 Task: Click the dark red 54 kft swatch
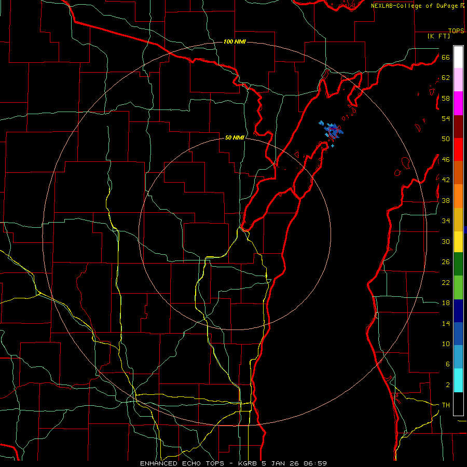click(x=458, y=127)
